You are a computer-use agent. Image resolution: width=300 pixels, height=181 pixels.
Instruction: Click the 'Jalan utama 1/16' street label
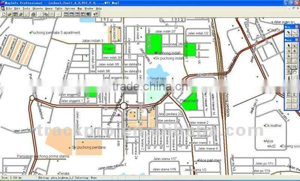164,169
